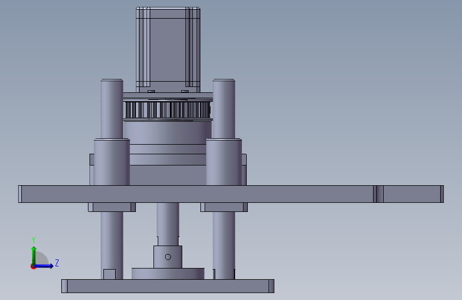The width and height of the screenshot is (462, 300).
Task: Select the bottom base plate
Action: click(x=168, y=286)
